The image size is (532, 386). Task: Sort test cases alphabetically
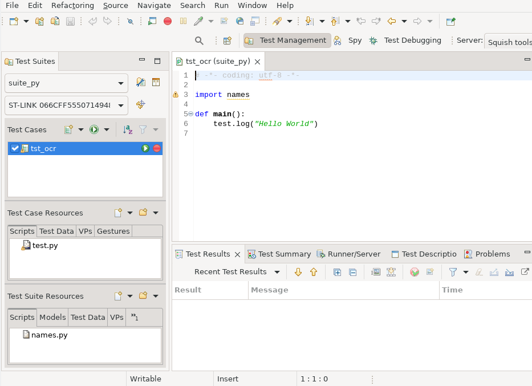128,130
